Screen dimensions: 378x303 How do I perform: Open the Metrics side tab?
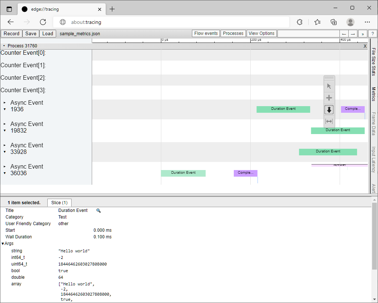click(374, 94)
